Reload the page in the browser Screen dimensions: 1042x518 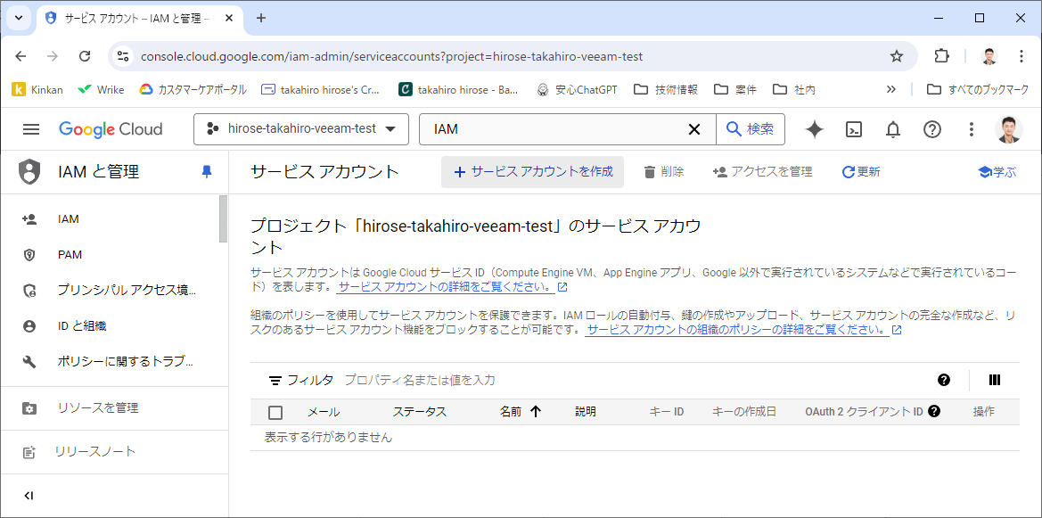(85, 56)
